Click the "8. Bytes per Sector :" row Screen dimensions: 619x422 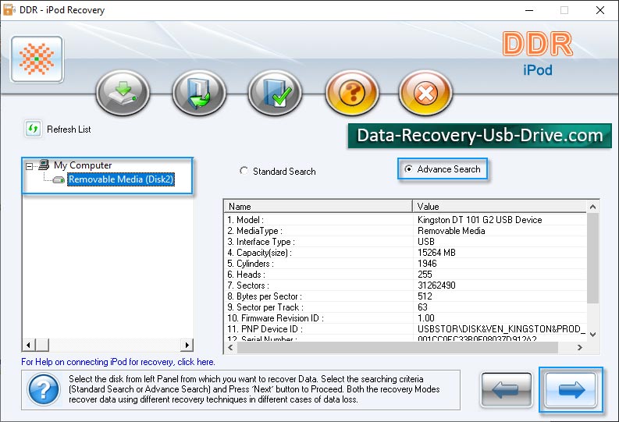point(405,296)
